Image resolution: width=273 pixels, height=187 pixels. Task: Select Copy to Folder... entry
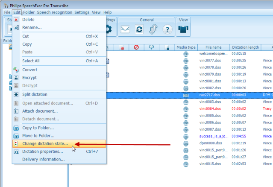click(x=59, y=128)
